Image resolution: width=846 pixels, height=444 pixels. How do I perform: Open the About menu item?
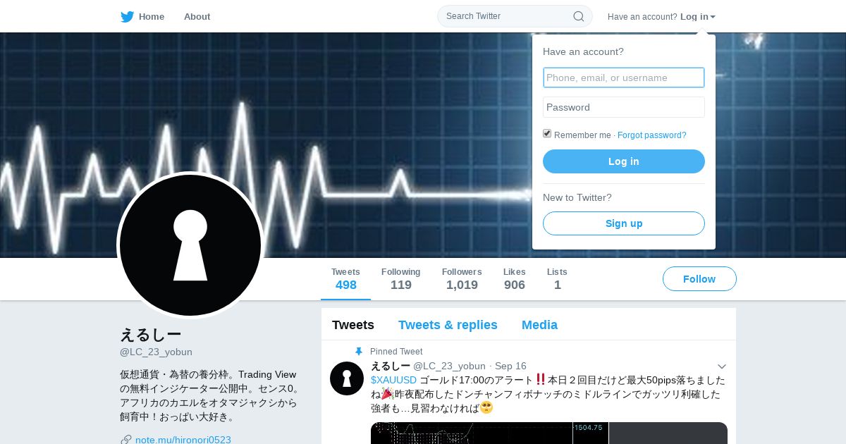[197, 16]
